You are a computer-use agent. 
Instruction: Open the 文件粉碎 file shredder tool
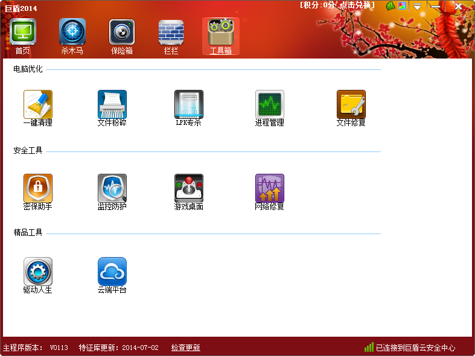[x=112, y=109]
